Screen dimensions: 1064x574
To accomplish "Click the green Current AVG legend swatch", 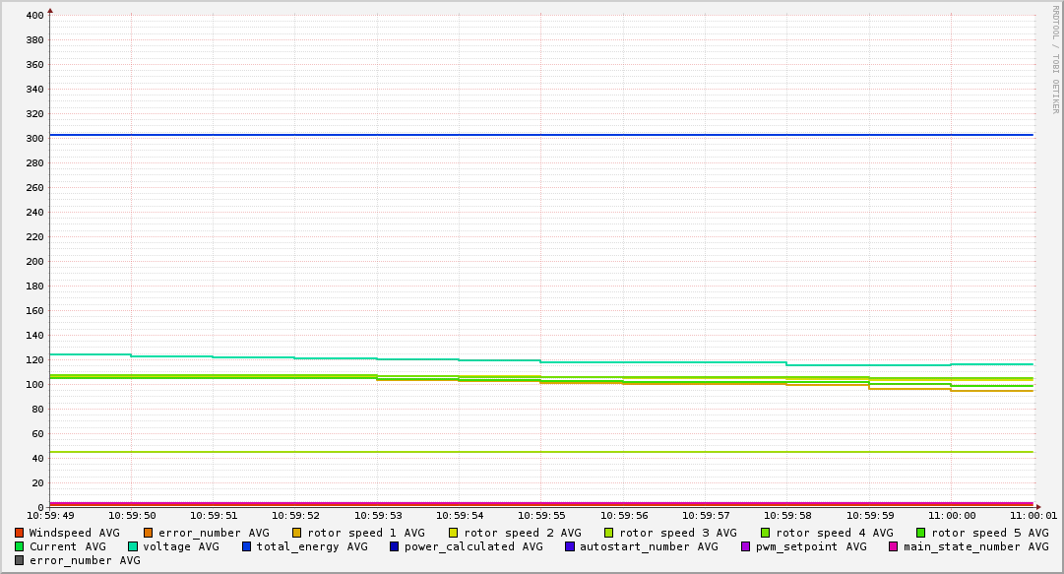I will pos(19,546).
